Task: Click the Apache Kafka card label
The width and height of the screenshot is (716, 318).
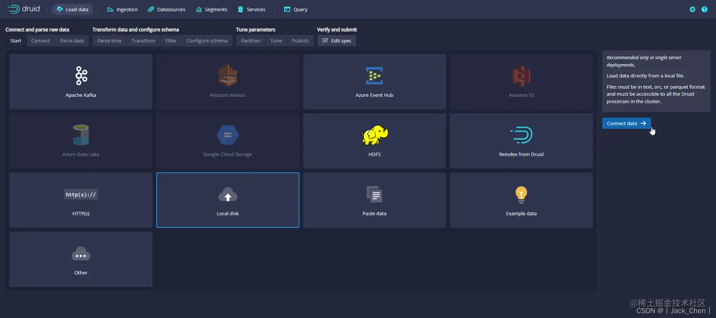Action: [81, 95]
